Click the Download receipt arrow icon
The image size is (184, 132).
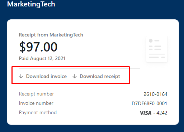75,76
